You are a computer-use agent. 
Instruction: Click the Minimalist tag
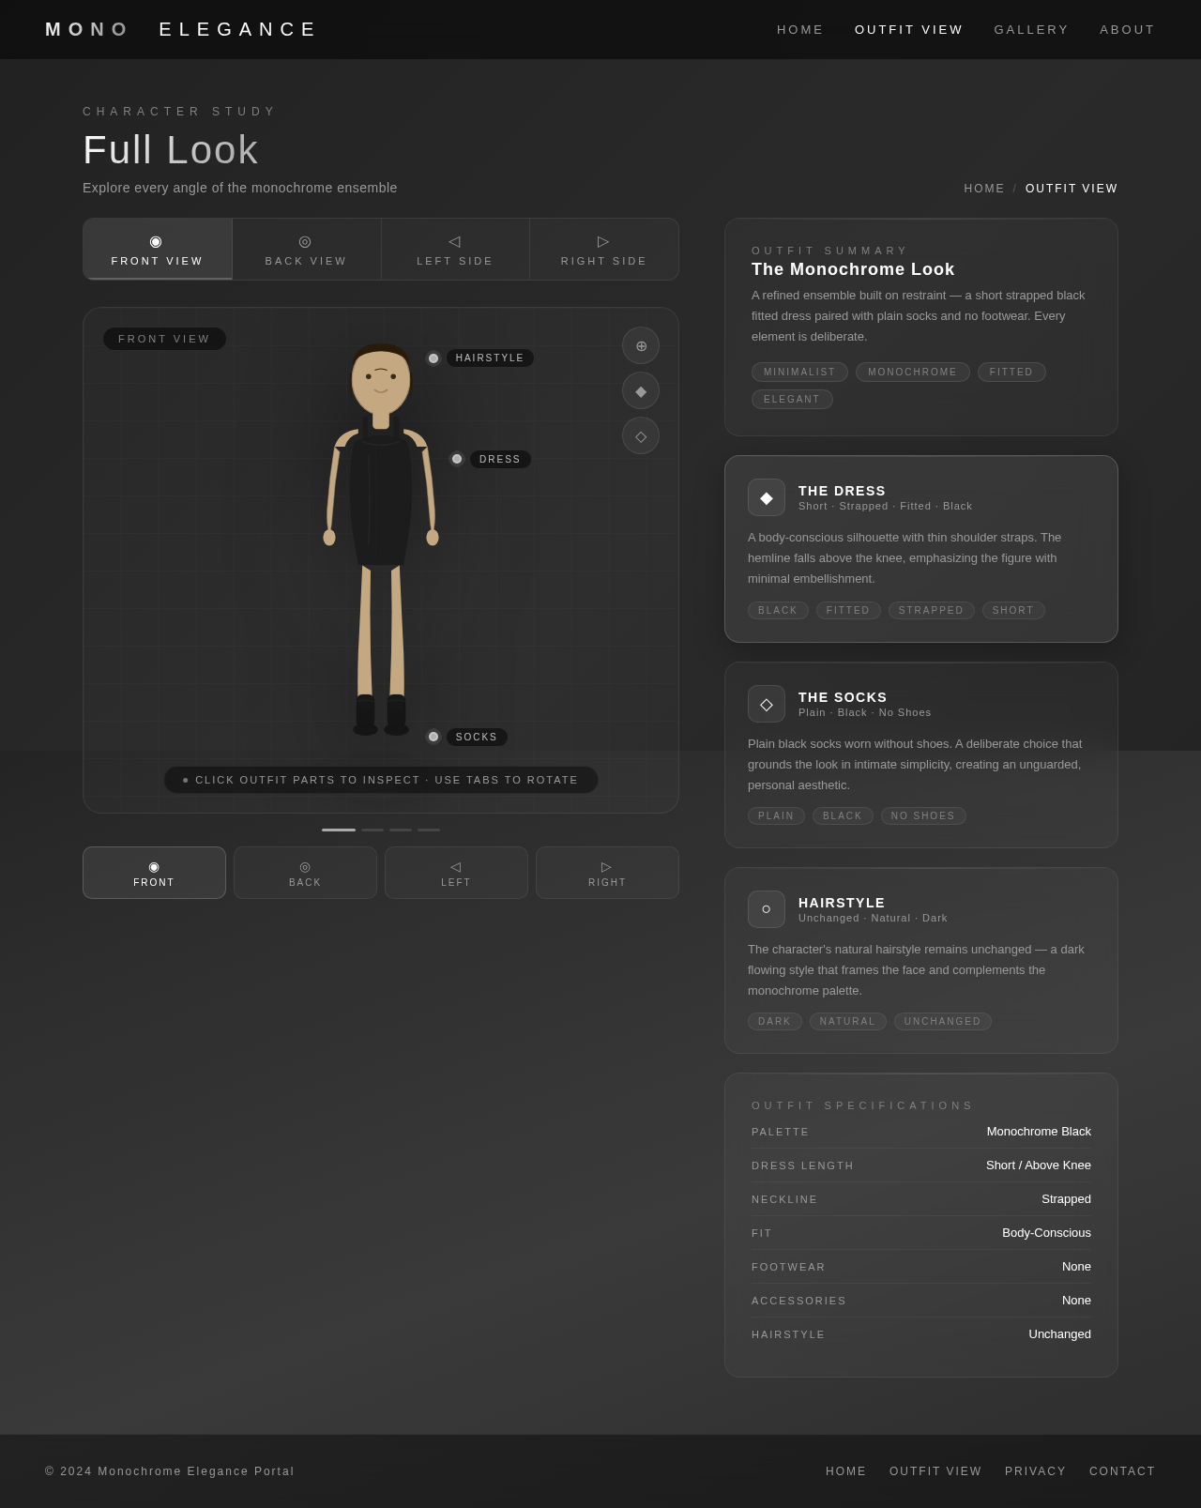(x=799, y=373)
